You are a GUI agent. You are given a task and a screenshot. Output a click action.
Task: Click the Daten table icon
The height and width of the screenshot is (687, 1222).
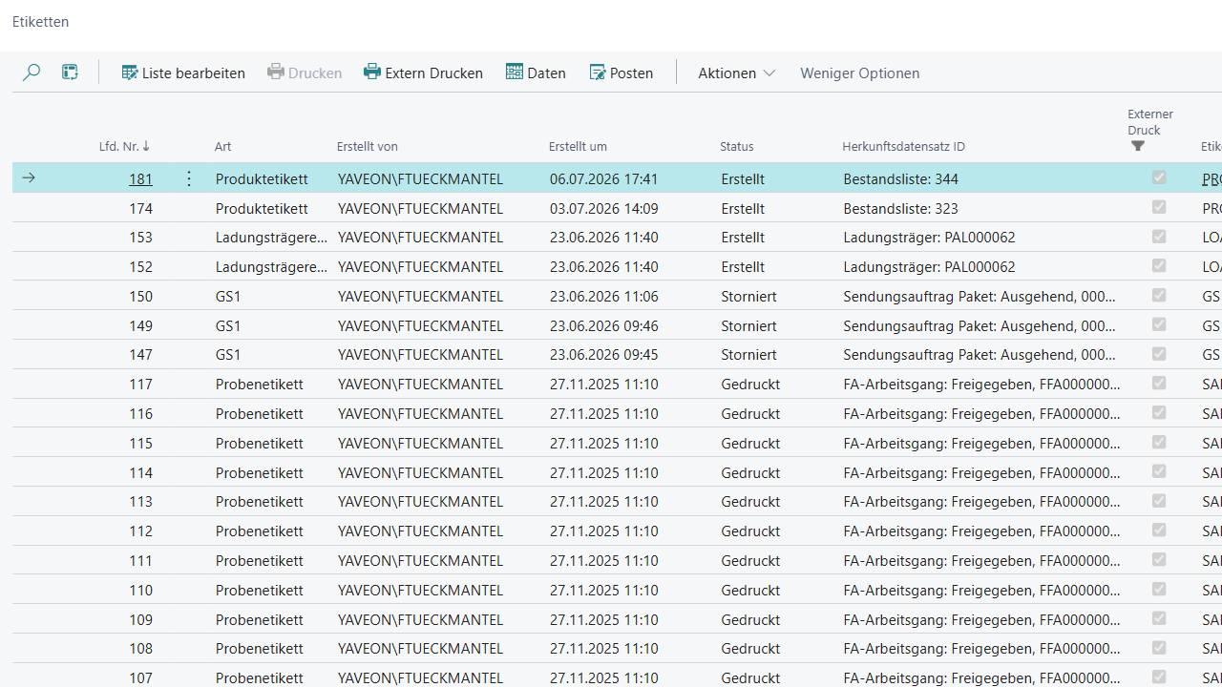(515, 73)
